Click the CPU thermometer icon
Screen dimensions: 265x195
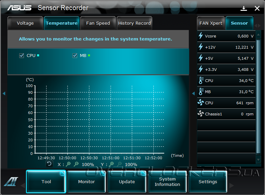pyautogui.click(x=201, y=81)
